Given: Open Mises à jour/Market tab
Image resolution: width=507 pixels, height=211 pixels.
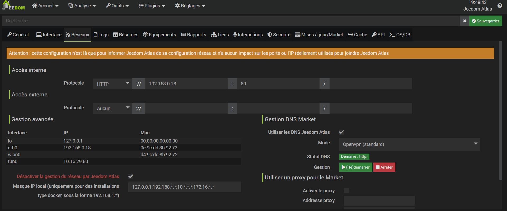Looking at the screenshot, I should pyautogui.click(x=319, y=35).
